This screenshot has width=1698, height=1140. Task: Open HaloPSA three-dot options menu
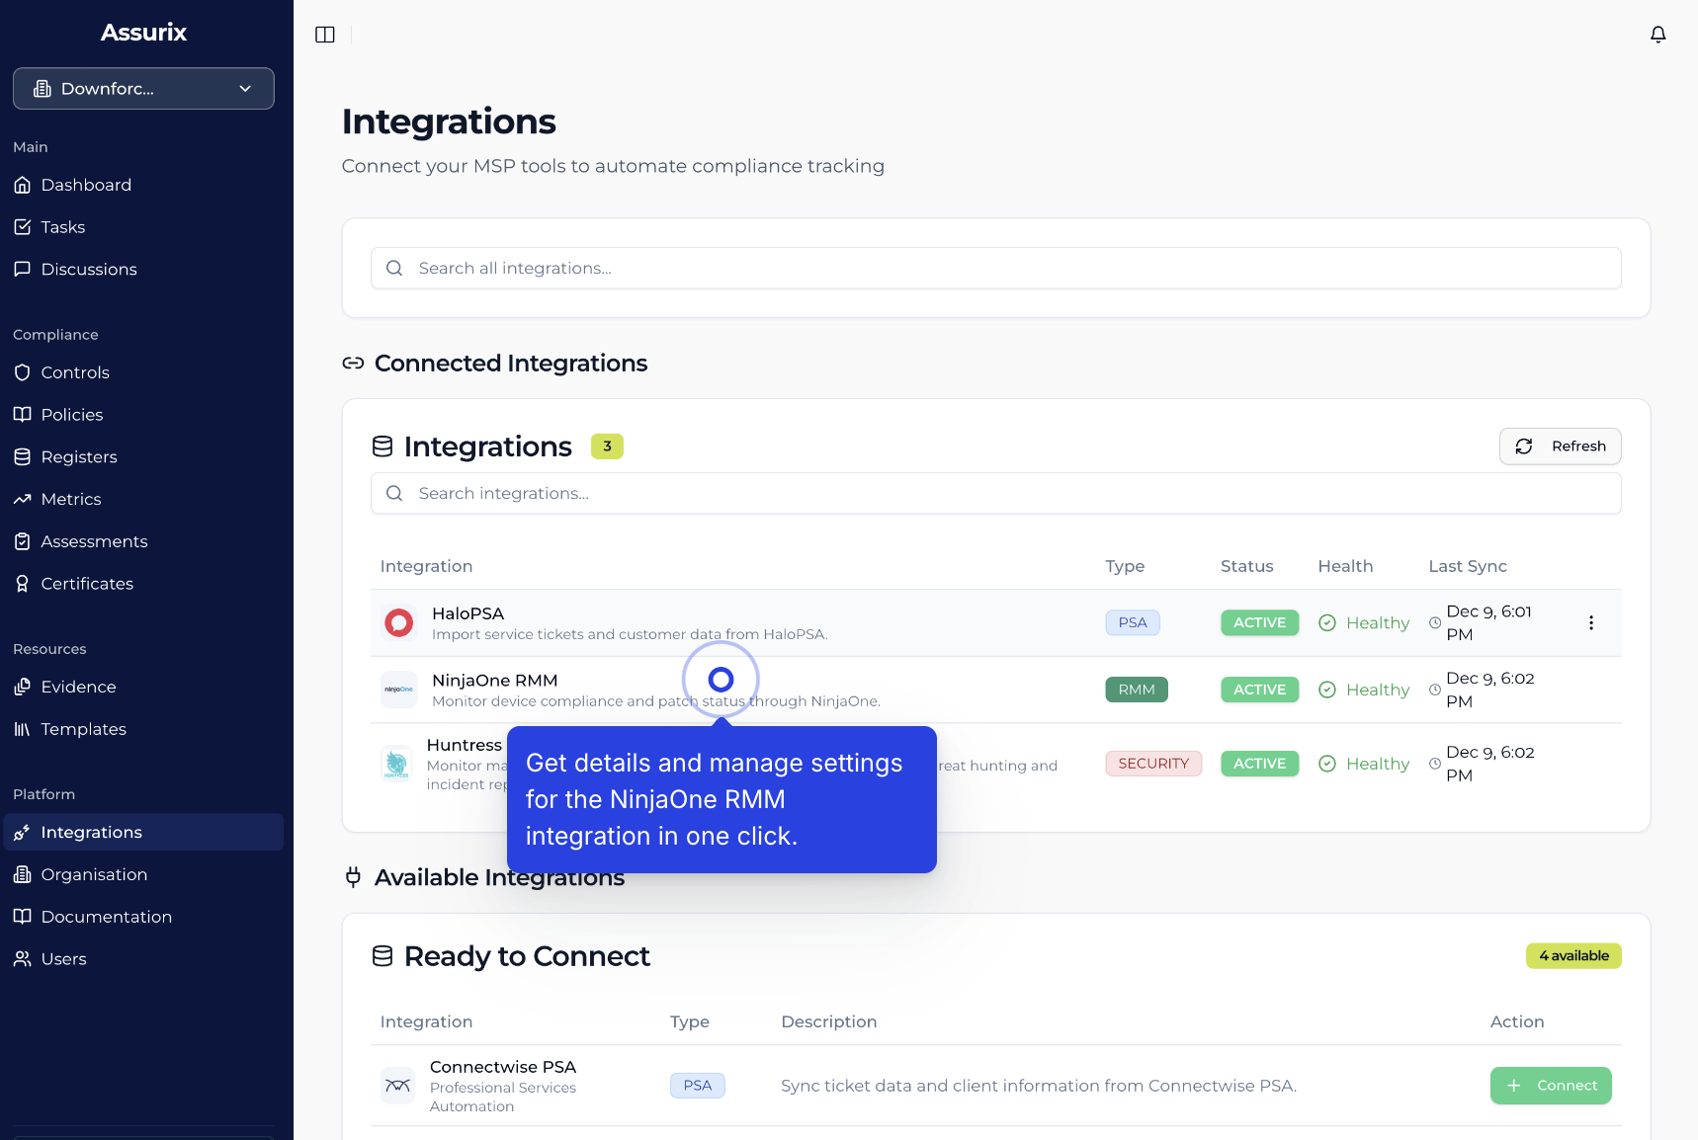[x=1590, y=623]
